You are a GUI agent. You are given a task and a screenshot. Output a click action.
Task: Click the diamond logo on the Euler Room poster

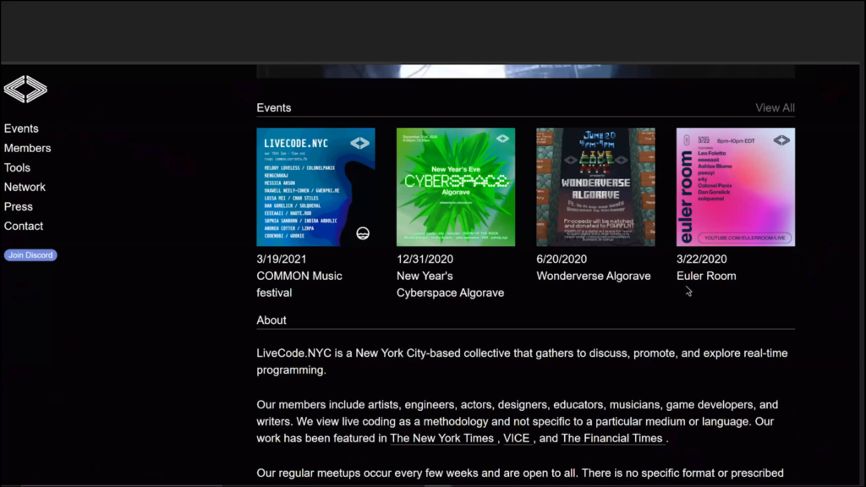coord(781,140)
